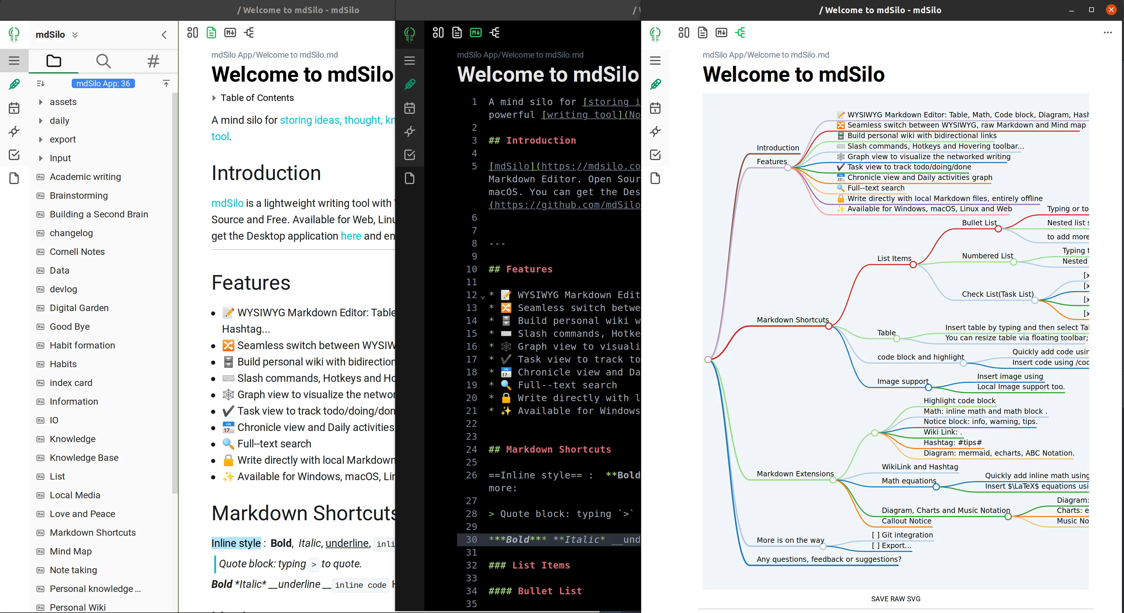Switch to mind map view in left window
The width and height of the screenshot is (1124, 613).
249,33
